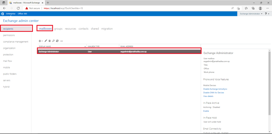Screen dimensions: 272x134
Task: Open public folders in left navigation
Action: pyautogui.click(x=10, y=74)
